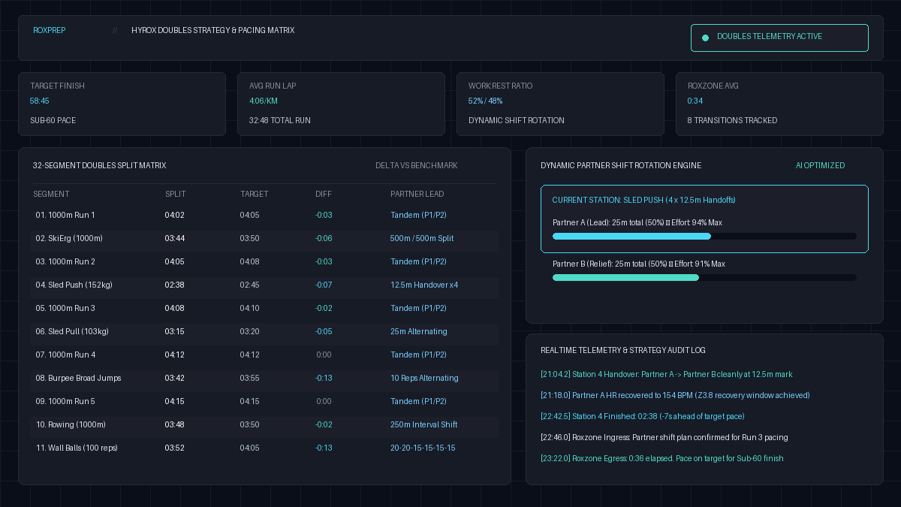The image size is (901, 507).
Task: Click the DIFF column header
Action: (x=324, y=194)
